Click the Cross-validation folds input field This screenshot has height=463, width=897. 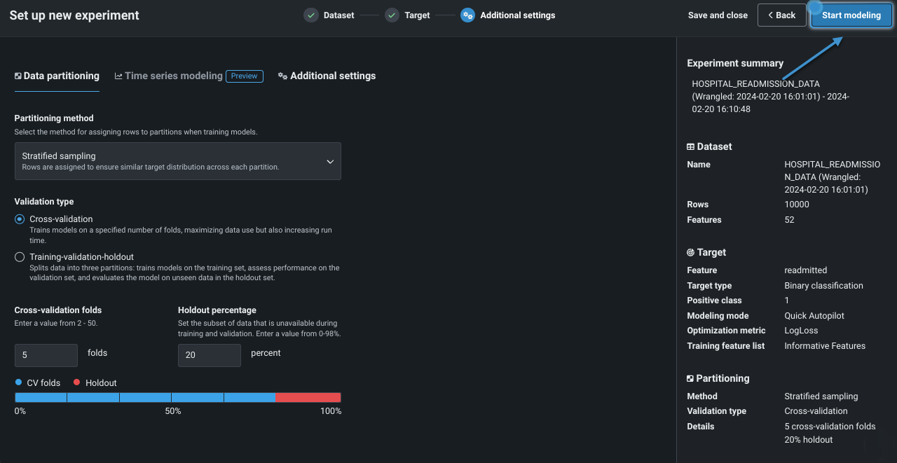46,355
